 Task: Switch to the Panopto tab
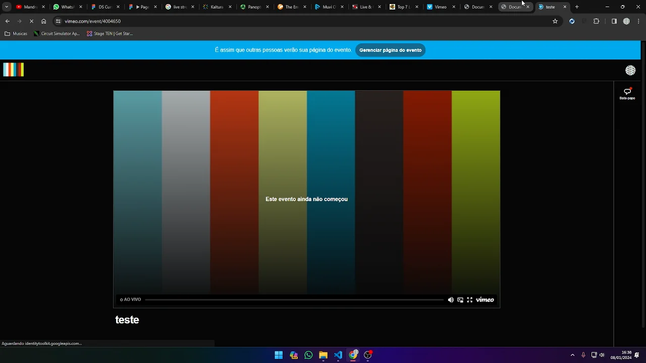click(x=254, y=7)
